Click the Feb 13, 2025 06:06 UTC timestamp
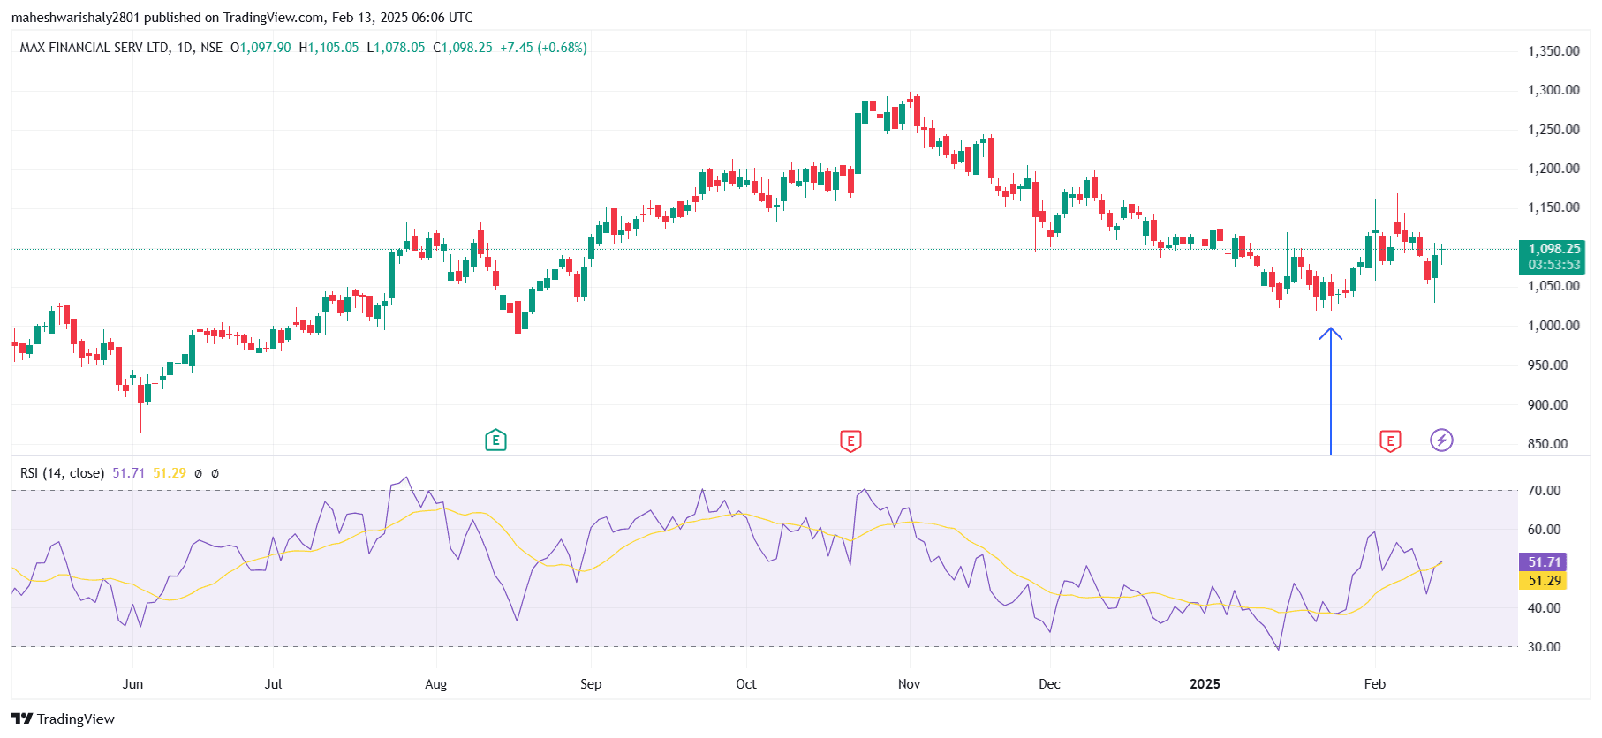The height and width of the screenshot is (738, 1602). 403,18
